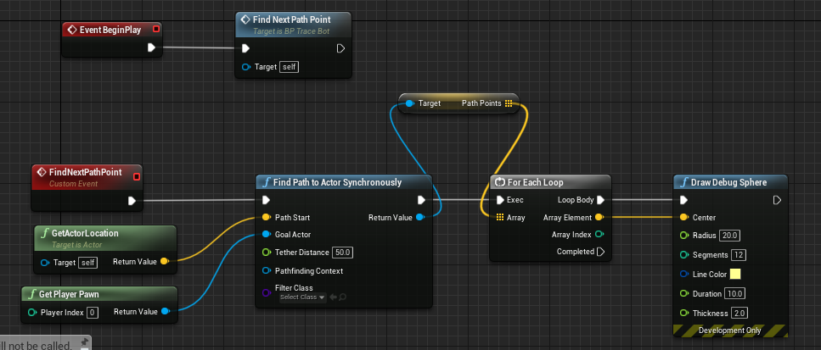Click the Goal Actor input pin
This screenshot has height=350, width=821.
tap(266, 235)
